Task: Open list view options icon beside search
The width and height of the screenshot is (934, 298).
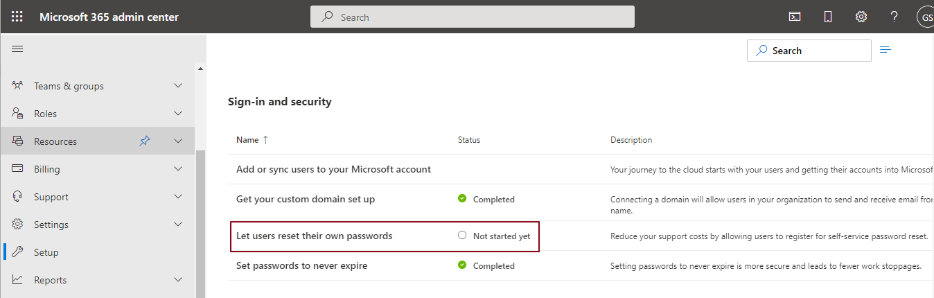Action: tap(885, 50)
